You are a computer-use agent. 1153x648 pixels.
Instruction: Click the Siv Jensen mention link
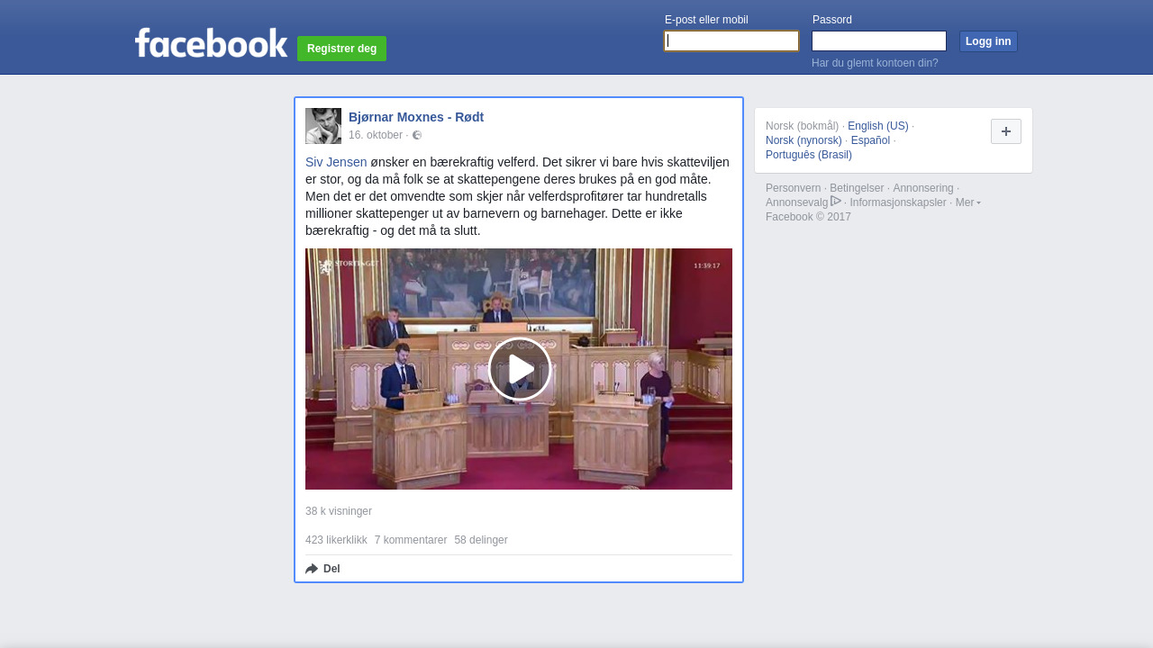click(336, 162)
